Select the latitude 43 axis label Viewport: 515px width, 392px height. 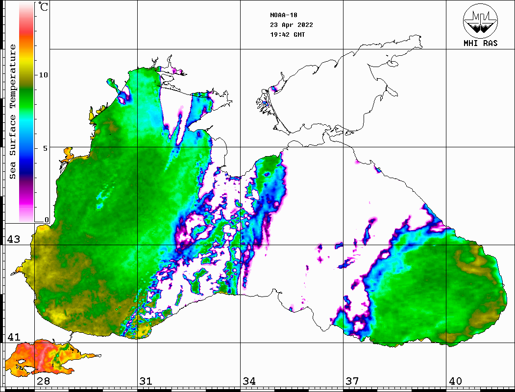(x=13, y=239)
